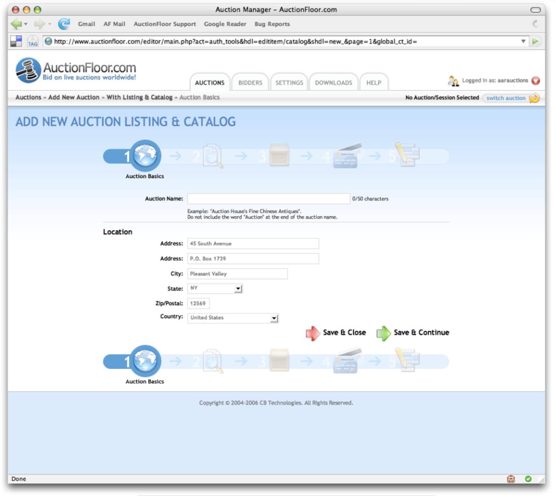Image resolution: width=556 pixels, height=496 pixels.
Task: Open the Gmail bookmark
Action: tap(87, 24)
